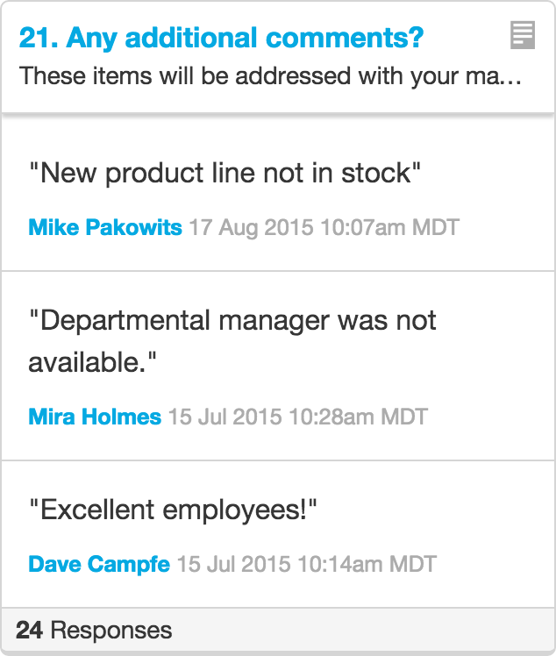Click the text-response document icon in header

(523, 35)
